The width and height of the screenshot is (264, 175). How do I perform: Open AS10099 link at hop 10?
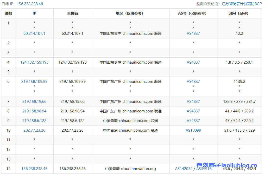point(193,130)
